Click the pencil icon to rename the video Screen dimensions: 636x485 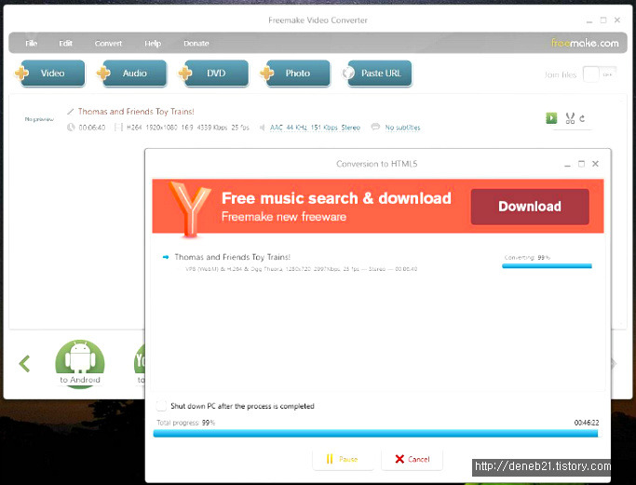71,111
